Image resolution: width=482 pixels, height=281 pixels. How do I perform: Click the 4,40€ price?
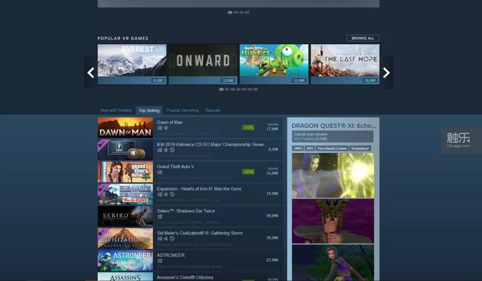pos(273,149)
